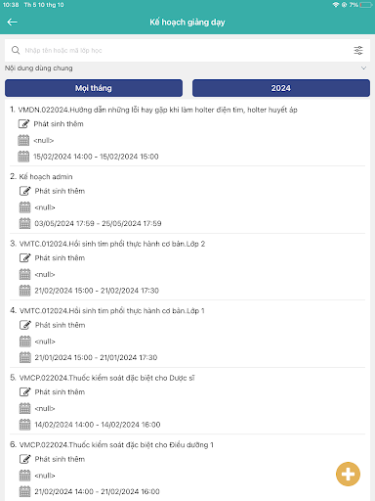Tap the date-range calendar icon of item 3
Image resolution: width=375 pixels, height=501 pixels.
[24, 291]
